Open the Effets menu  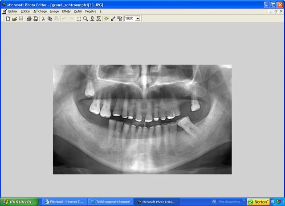[66, 11]
